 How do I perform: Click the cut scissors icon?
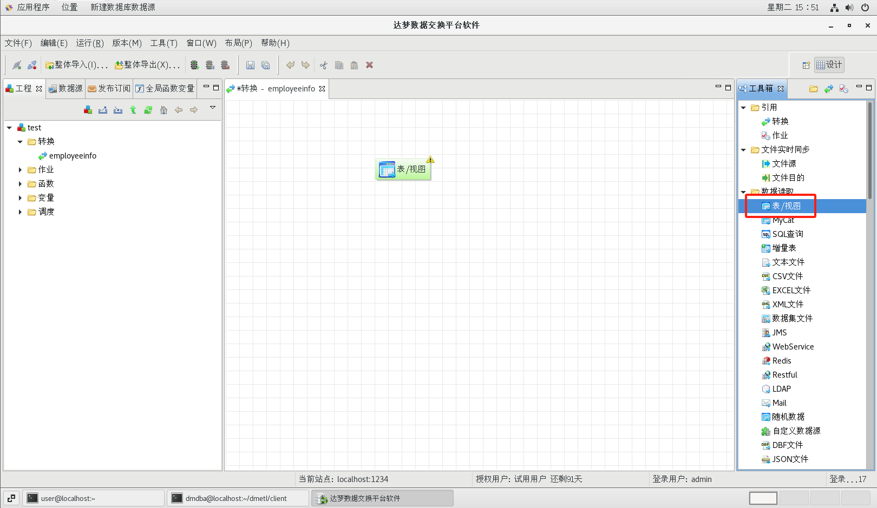pyautogui.click(x=324, y=65)
